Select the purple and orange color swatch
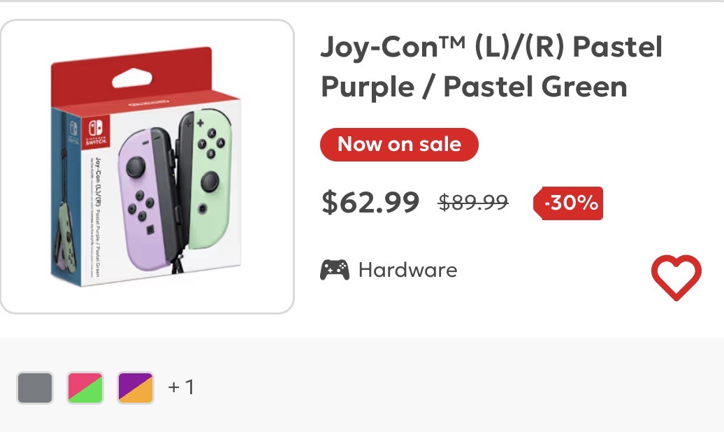The width and height of the screenshot is (724, 432). click(x=136, y=388)
